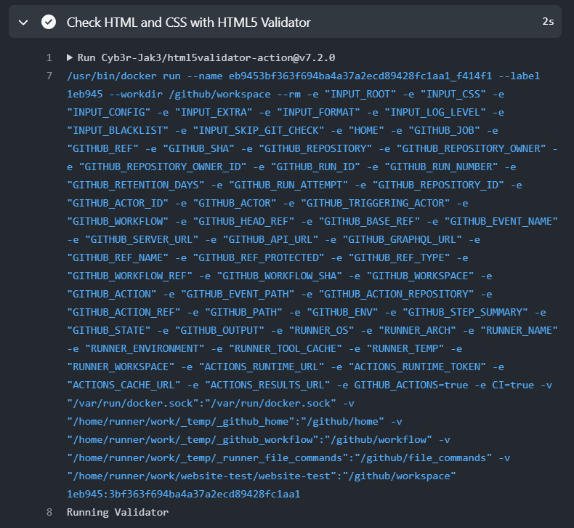Click the 'Running Validator' log line

pos(118,512)
